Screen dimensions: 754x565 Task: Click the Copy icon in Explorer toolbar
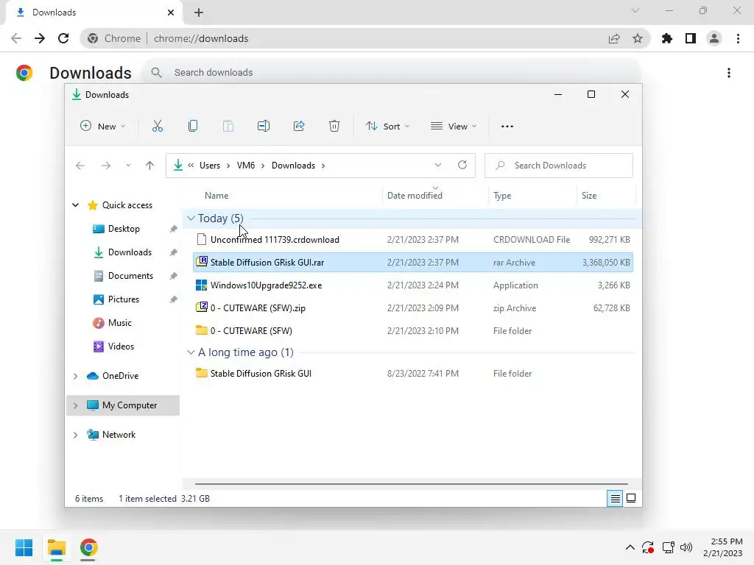click(193, 126)
